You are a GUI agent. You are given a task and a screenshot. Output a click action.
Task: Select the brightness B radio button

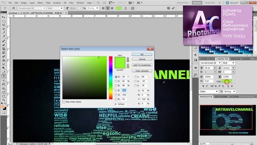point(116,85)
